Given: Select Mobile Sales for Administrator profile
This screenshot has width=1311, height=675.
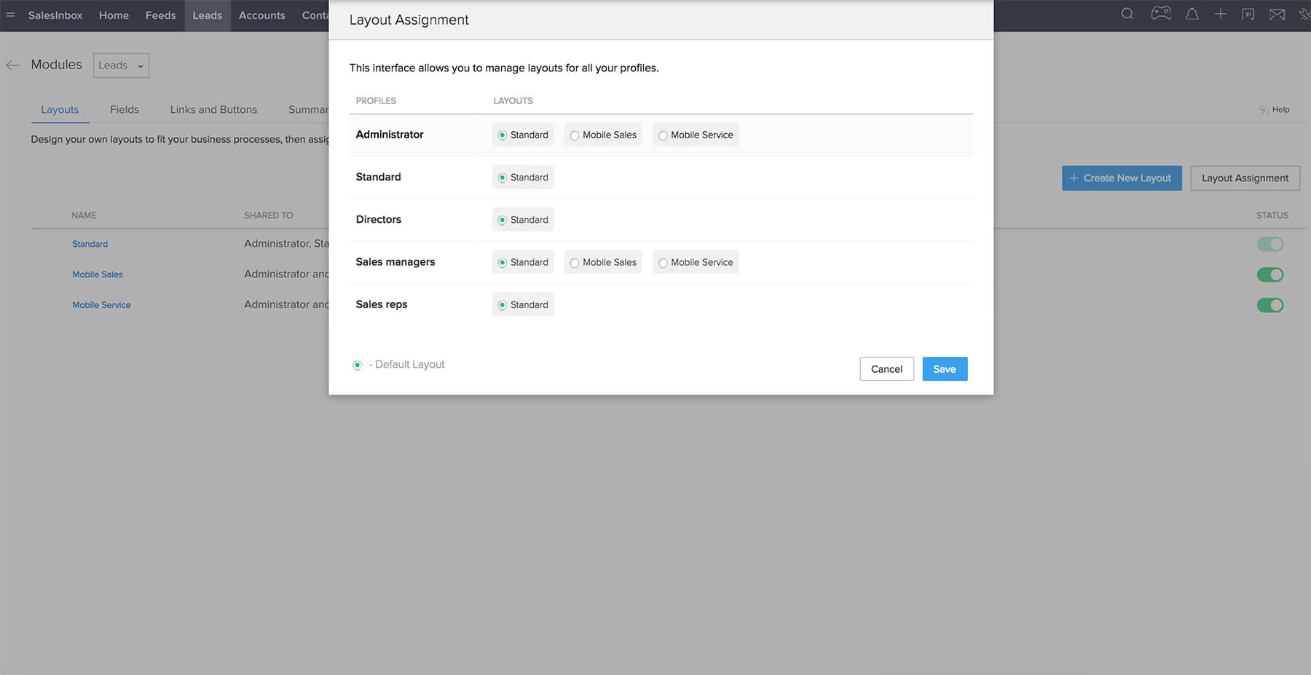Looking at the screenshot, I should click(x=603, y=135).
